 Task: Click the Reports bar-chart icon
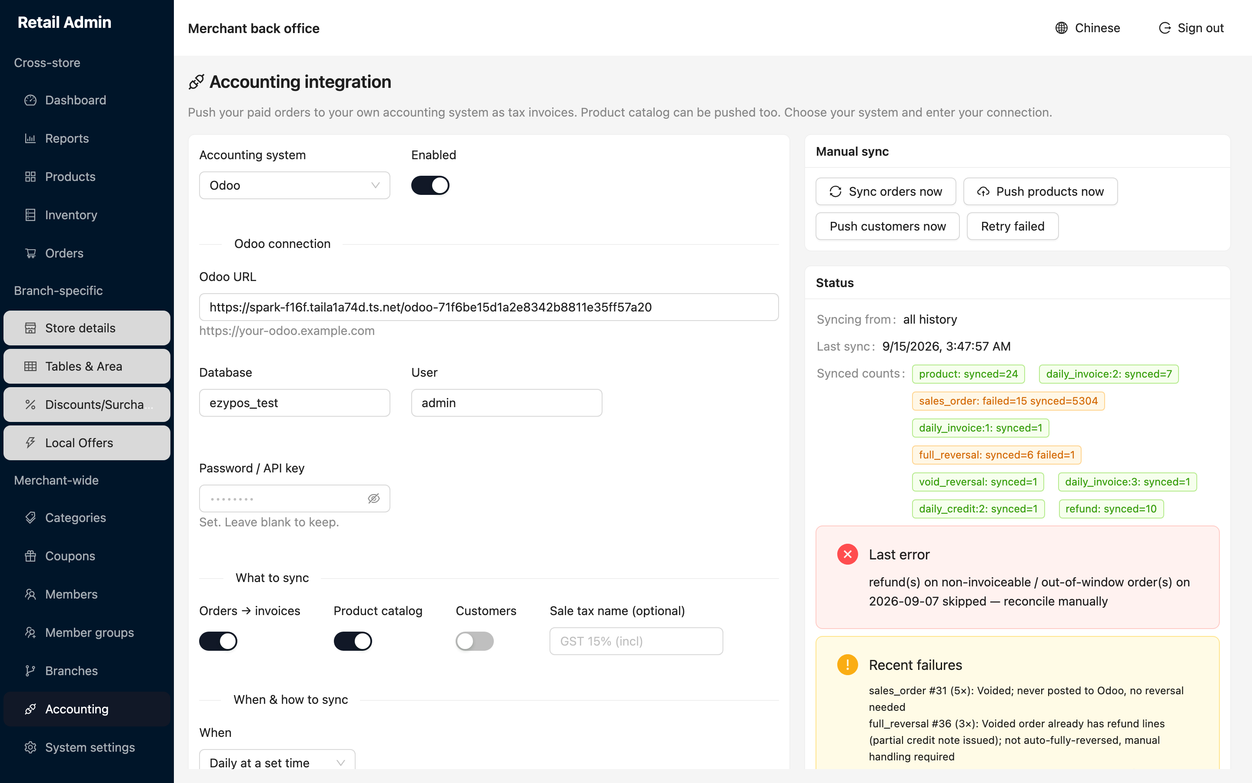coord(30,138)
